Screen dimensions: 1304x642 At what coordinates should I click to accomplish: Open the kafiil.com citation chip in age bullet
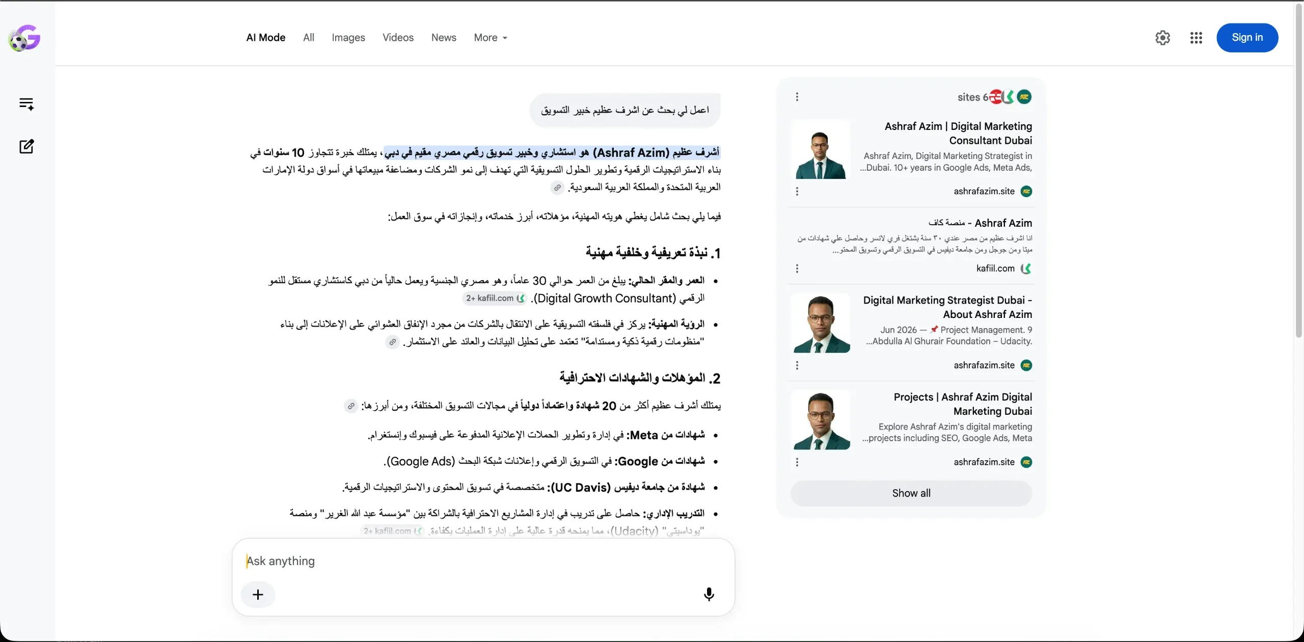point(495,299)
